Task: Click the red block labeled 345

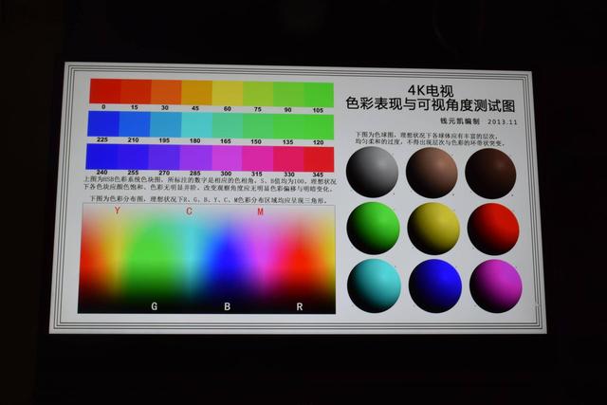Action: click(319, 159)
